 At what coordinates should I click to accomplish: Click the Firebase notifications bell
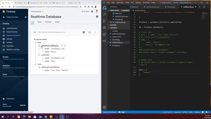click(92, 12)
